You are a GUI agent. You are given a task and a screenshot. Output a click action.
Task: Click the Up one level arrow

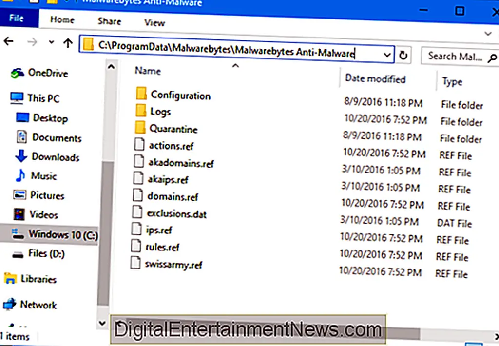[x=68, y=43]
